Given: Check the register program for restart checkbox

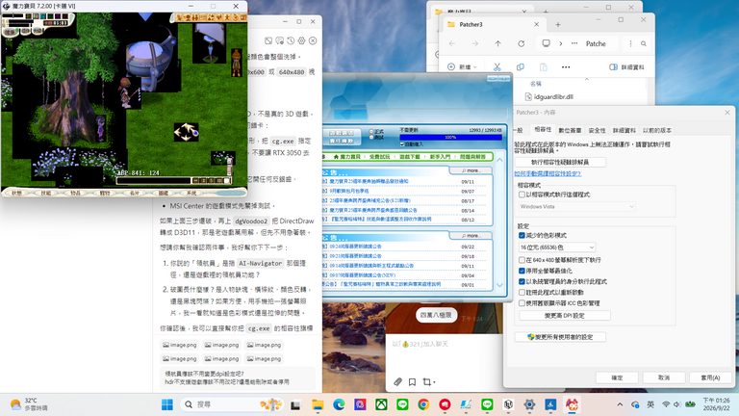Looking at the screenshot, I should coord(522,293).
